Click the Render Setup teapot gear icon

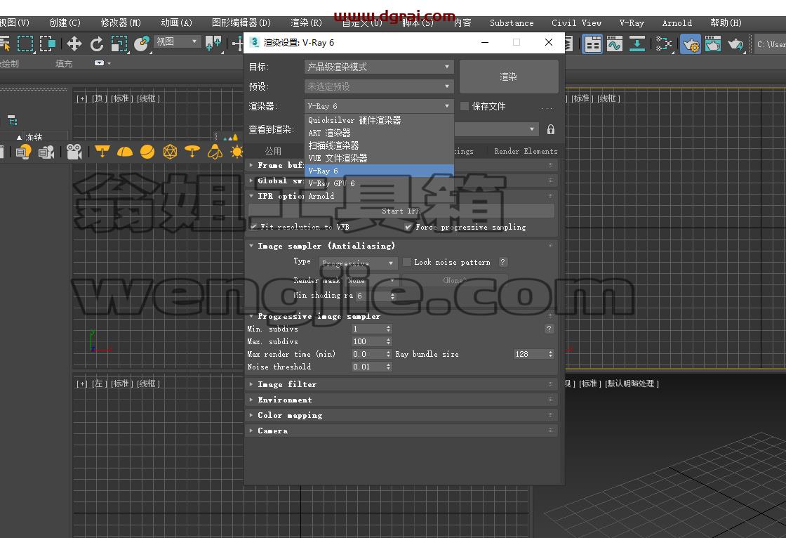tap(691, 44)
